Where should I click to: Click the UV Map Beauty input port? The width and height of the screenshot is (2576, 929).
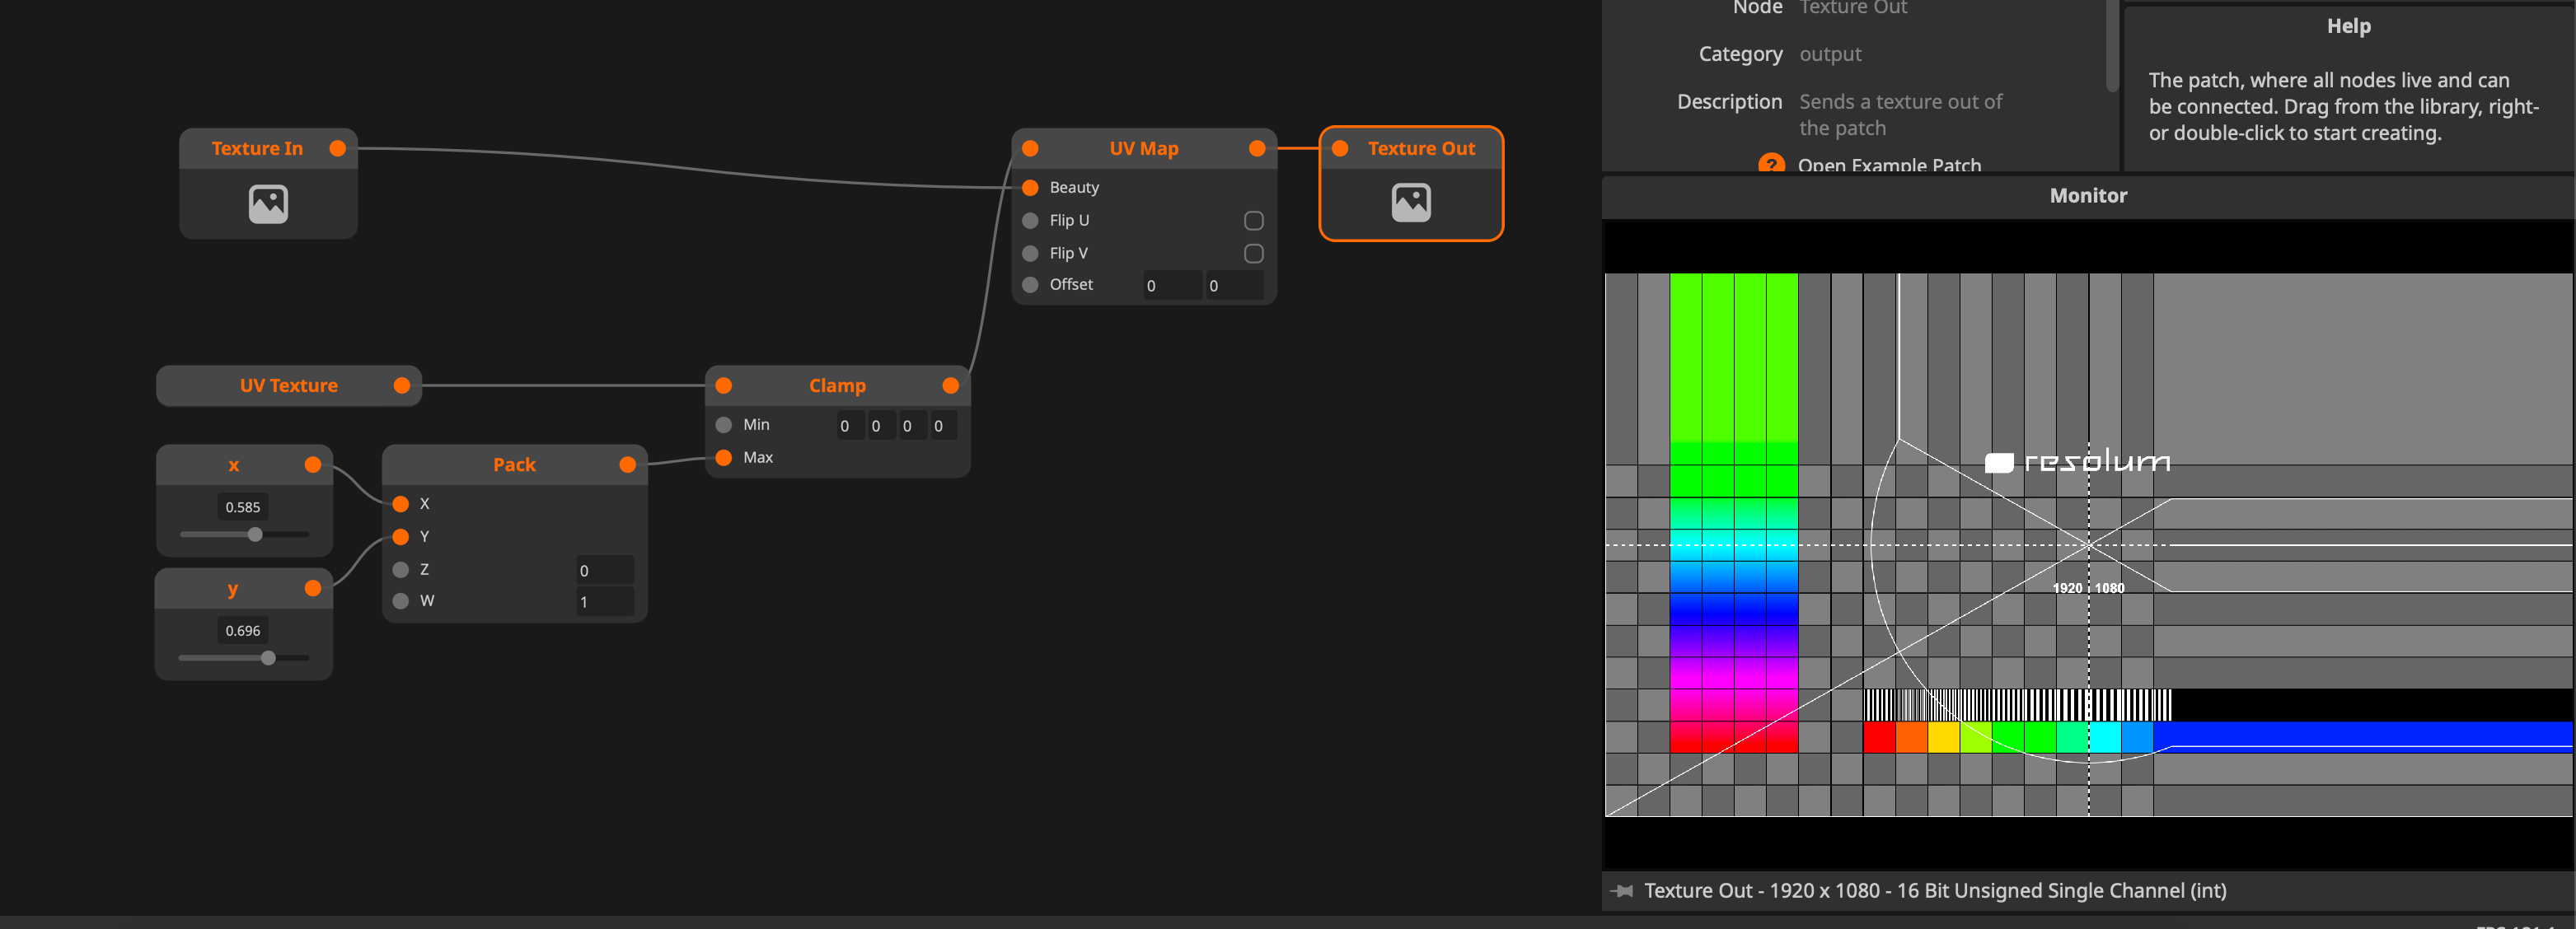pyautogui.click(x=1030, y=188)
